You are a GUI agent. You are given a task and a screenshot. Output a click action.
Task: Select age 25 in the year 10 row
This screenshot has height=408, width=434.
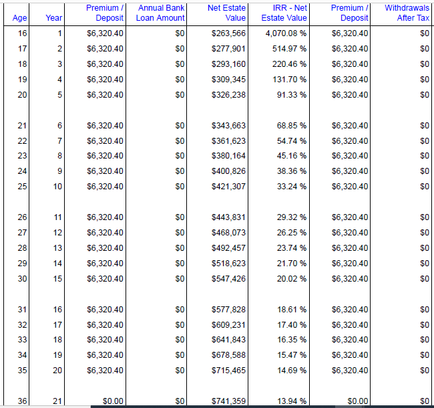coord(22,187)
